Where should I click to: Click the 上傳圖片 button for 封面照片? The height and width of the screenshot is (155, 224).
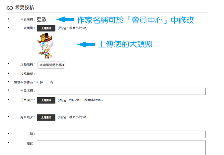click(46, 117)
